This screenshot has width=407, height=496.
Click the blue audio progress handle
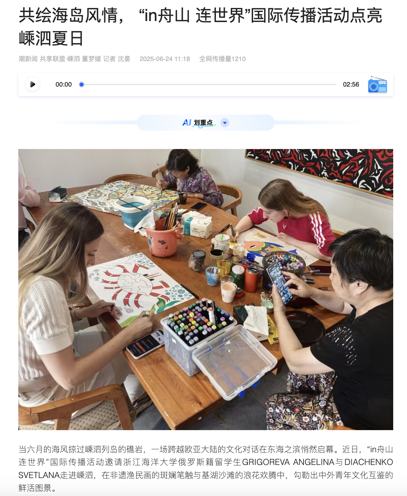point(81,85)
